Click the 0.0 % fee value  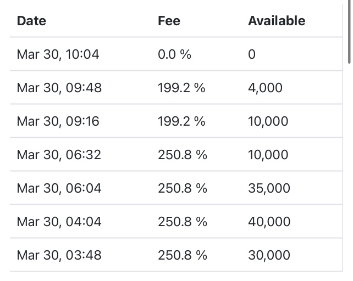click(174, 54)
